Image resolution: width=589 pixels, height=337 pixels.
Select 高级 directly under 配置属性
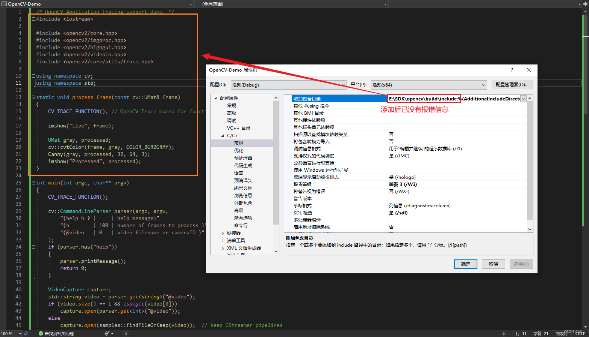click(x=232, y=113)
